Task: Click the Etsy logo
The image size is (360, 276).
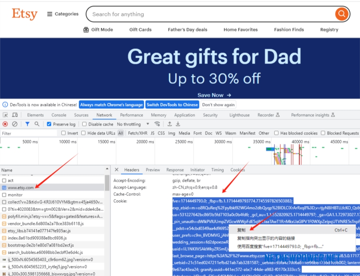Action: [24, 14]
